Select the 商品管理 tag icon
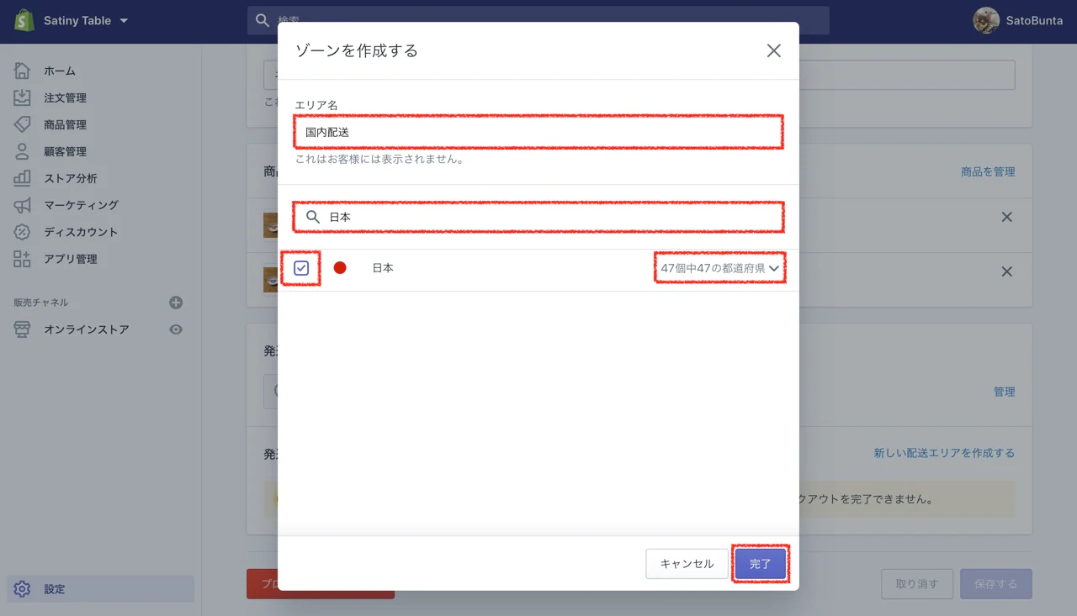This screenshot has width=1077, height=616. tap(22, 124)
